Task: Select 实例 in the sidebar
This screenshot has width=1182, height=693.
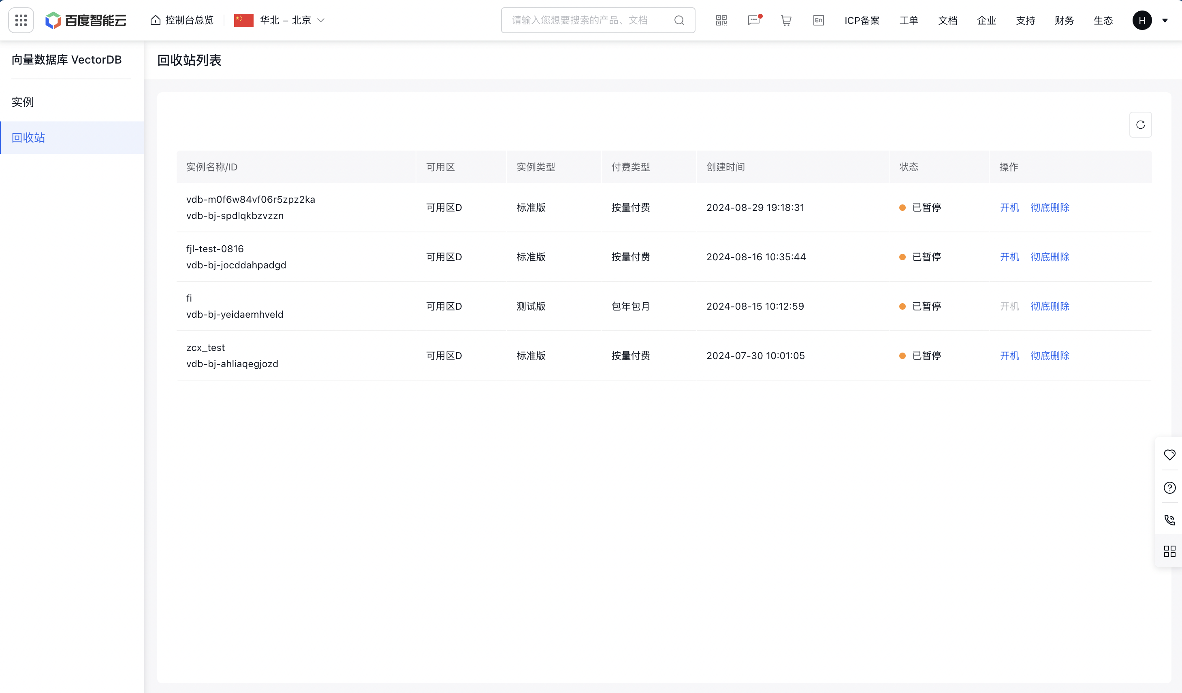Action: [72, 102]
